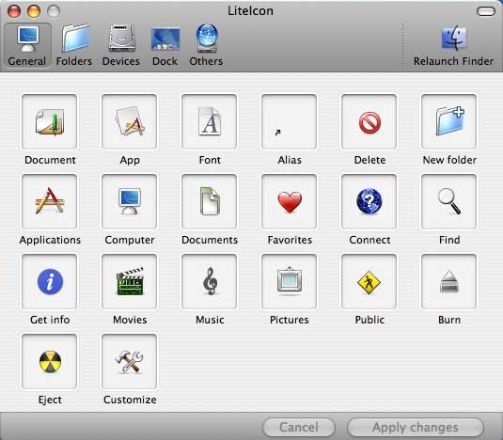This screenshot has width=503, height=440.
Task: Choose the Music treble clef icon
Action: click(210, 281)
